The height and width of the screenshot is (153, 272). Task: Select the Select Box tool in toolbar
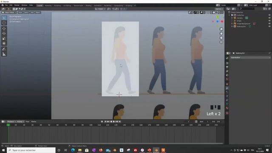tap(4, 18)
